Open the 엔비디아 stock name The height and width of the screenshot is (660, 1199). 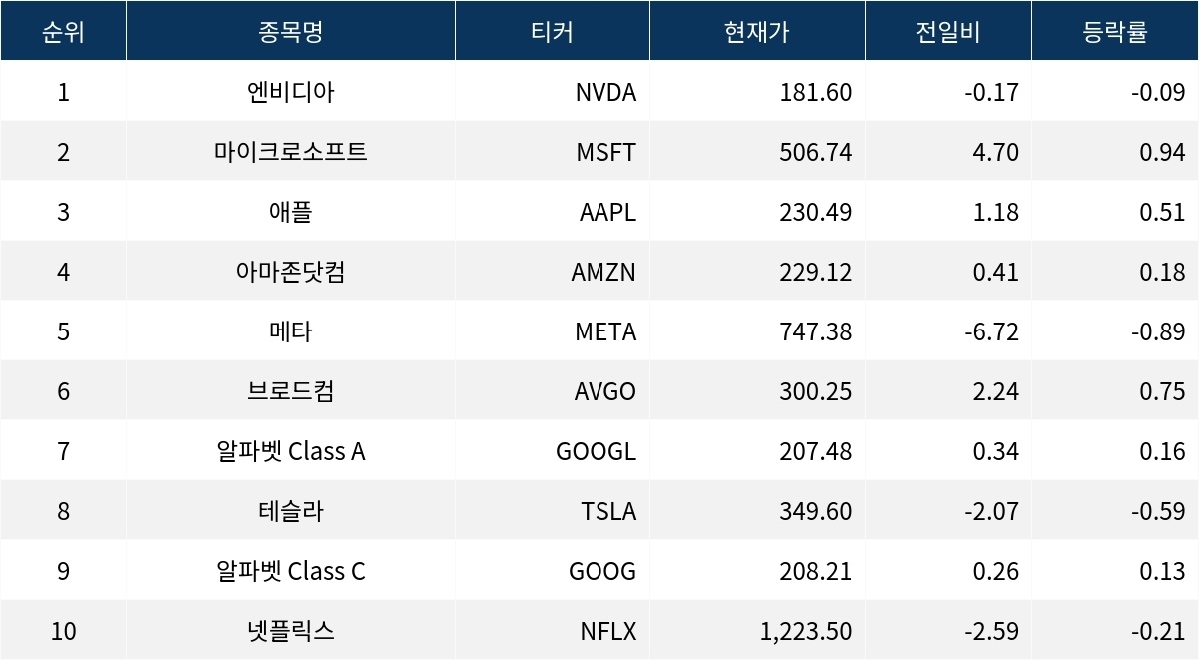point(290,93)
